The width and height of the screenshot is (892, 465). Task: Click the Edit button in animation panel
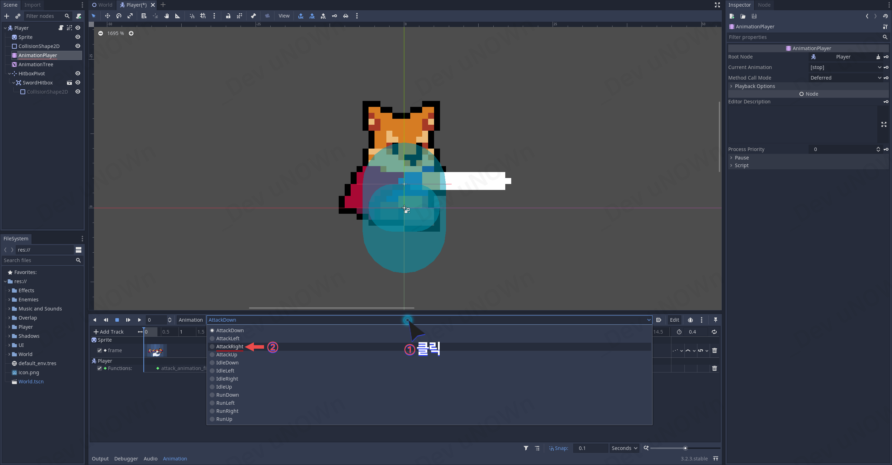click(x=674, y=320)
